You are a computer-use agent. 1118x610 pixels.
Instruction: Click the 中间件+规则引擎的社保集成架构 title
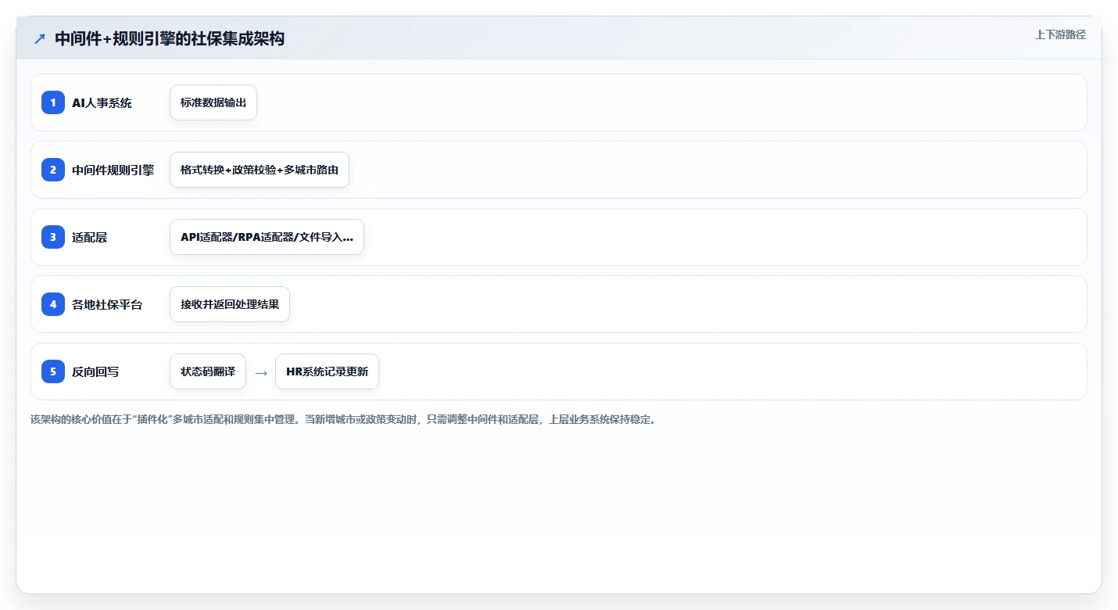[170, 38]
